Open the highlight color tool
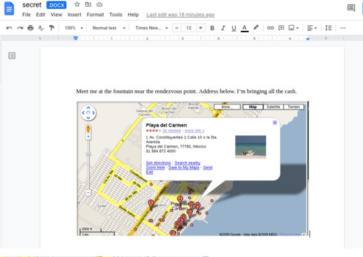Viewport: 363px width, 257px height. (256, 28)
